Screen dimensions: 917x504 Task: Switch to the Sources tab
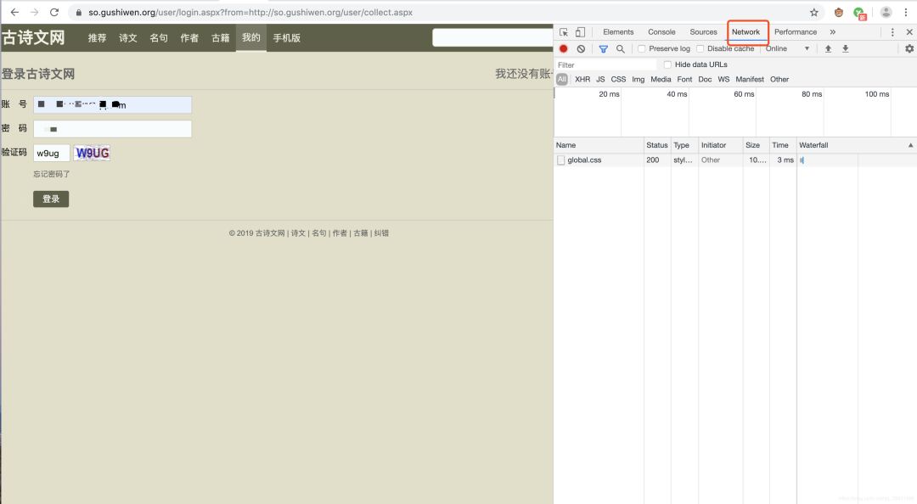(x=703, y=32)
